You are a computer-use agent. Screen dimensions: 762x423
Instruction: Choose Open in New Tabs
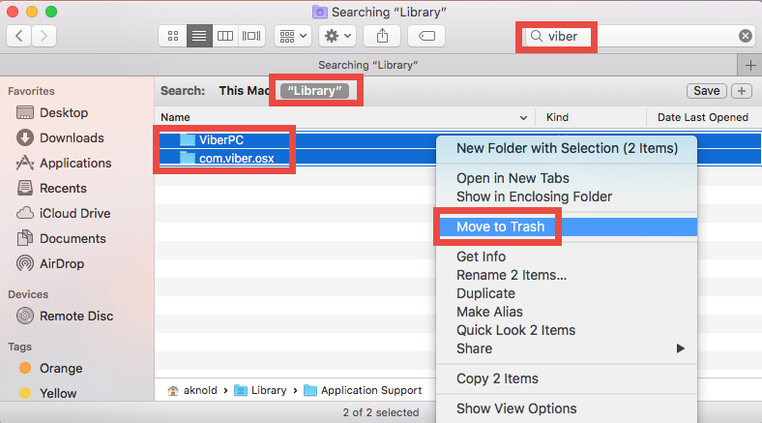(567, 178)
